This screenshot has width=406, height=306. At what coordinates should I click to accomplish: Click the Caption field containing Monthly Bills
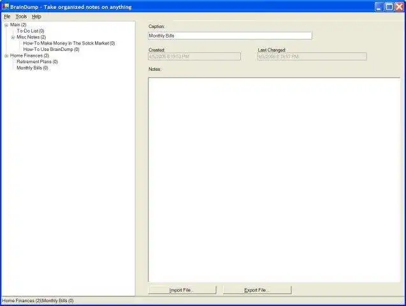[x=230, y=36]
